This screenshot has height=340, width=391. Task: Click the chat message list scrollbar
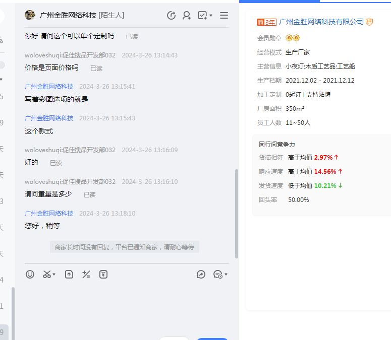point(237,212)
